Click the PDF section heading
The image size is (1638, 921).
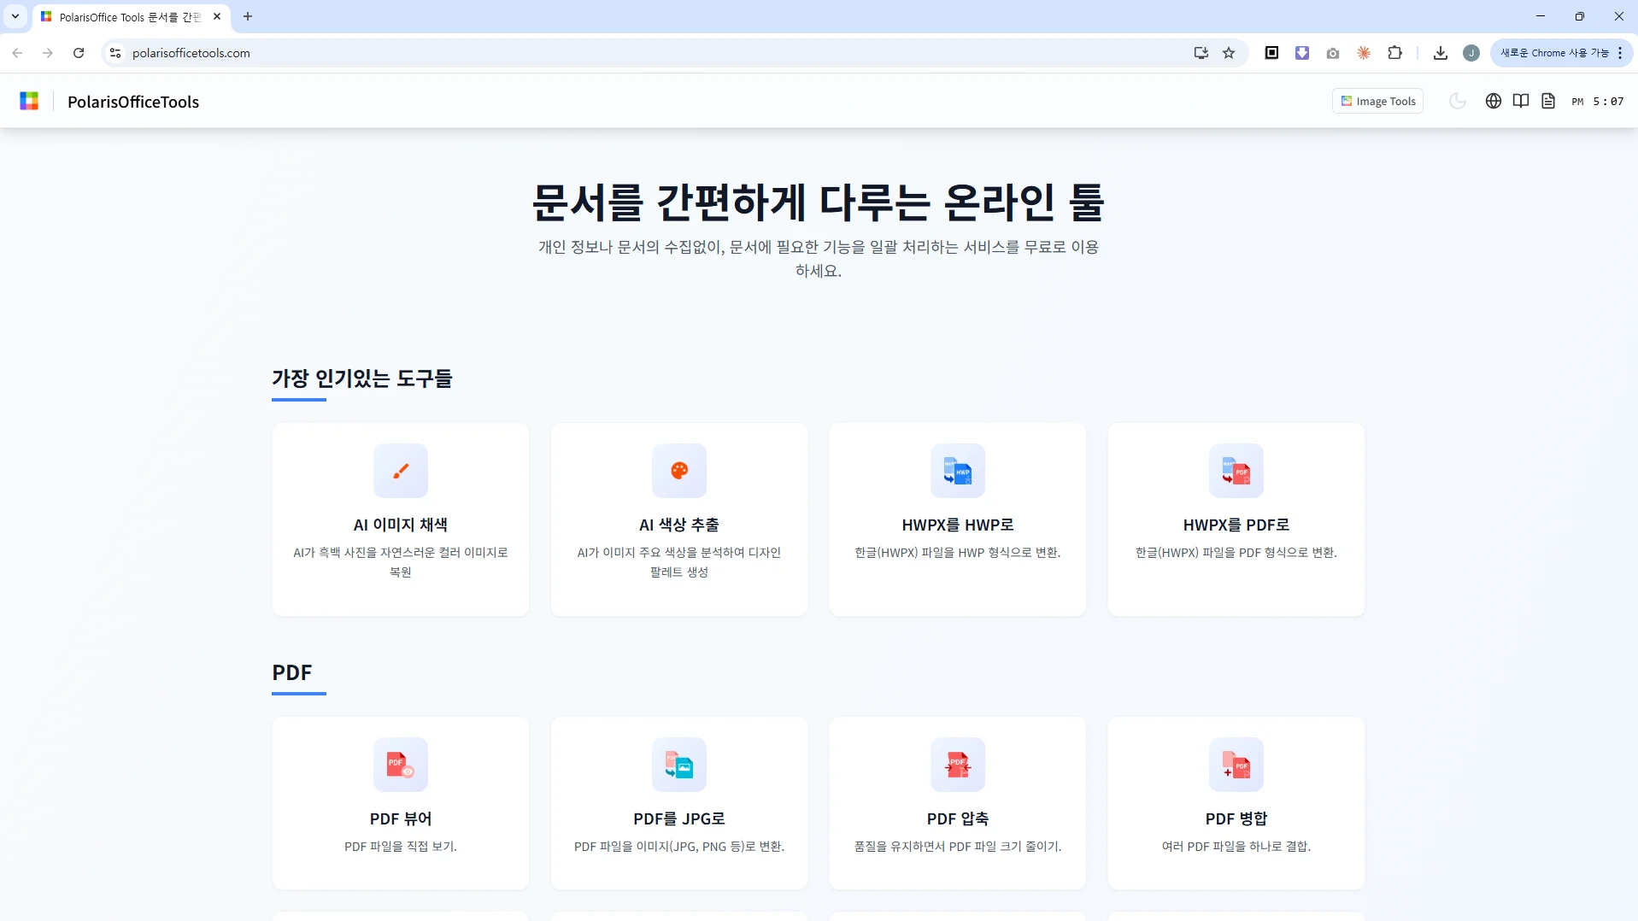[292, 672]
